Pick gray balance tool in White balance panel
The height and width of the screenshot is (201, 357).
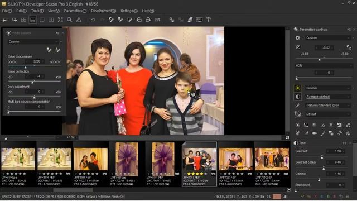point(49,50)
